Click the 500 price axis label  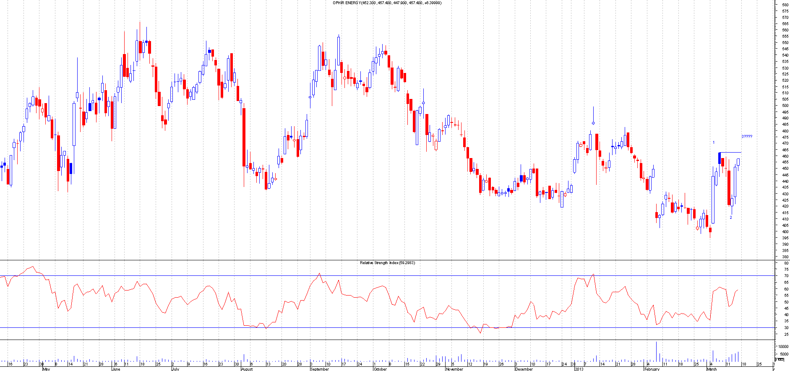pos(785,106)
